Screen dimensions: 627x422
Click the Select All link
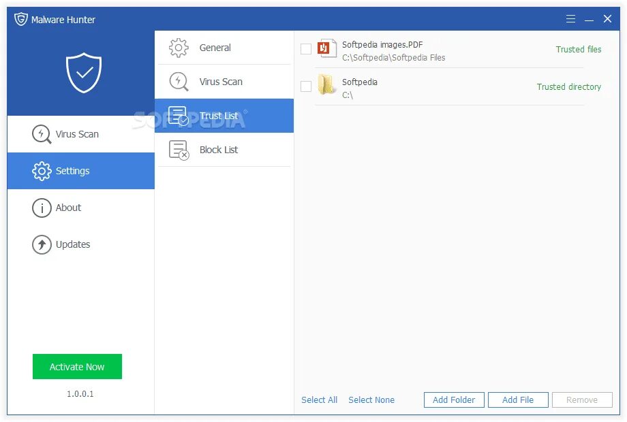(319, 400)
